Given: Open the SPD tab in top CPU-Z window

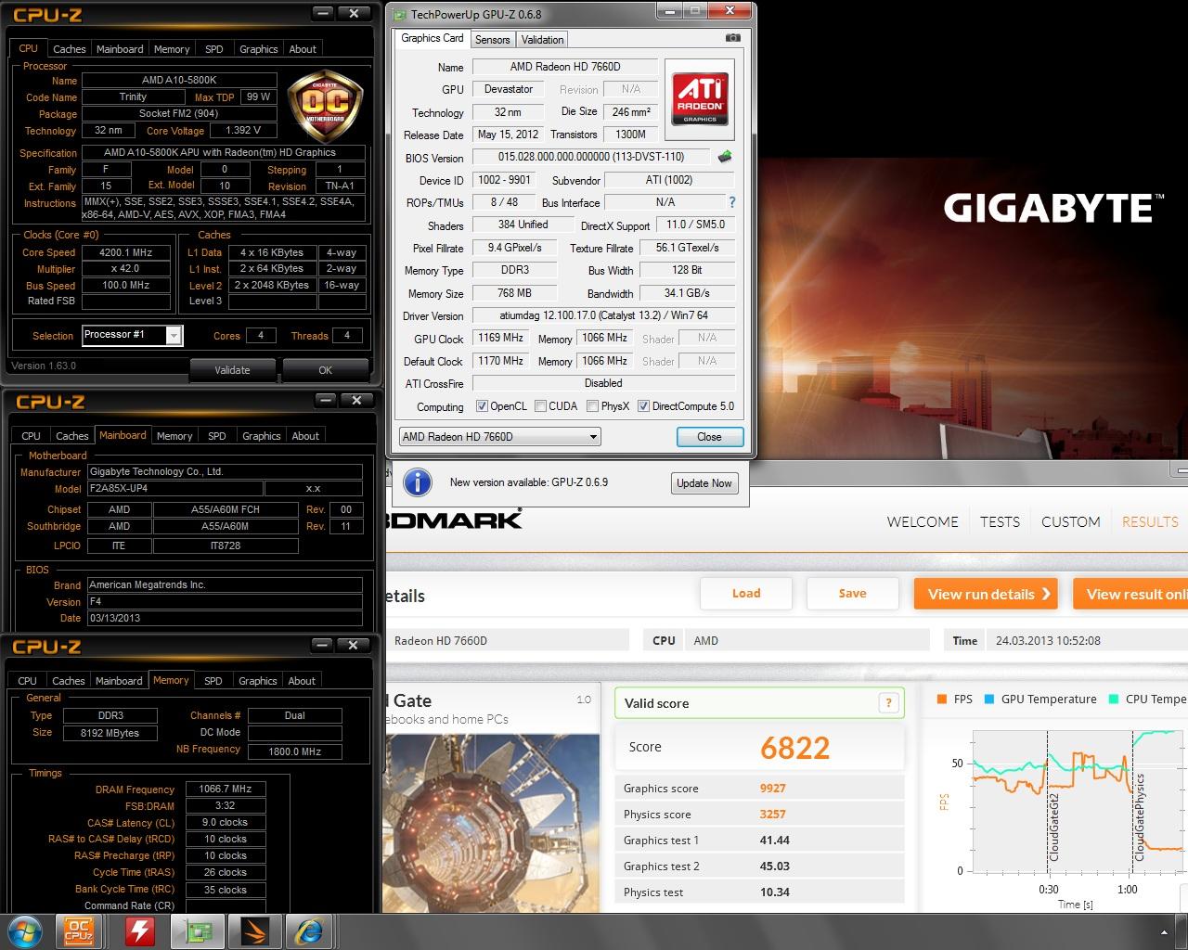Looking at the screenshot, I should click(x=214, y=49).
